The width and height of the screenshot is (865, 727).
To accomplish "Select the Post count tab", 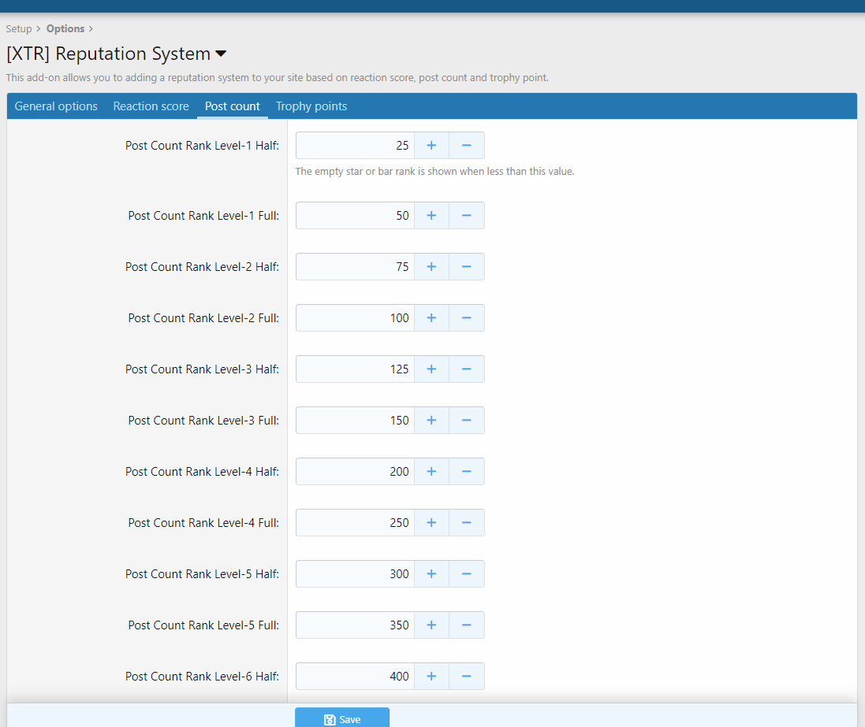I will coord(233,106).
